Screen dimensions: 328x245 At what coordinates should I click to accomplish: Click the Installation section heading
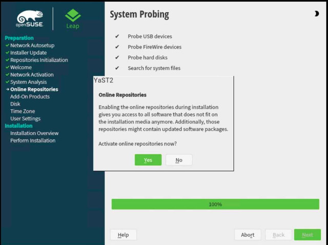(x=18, y=126)
